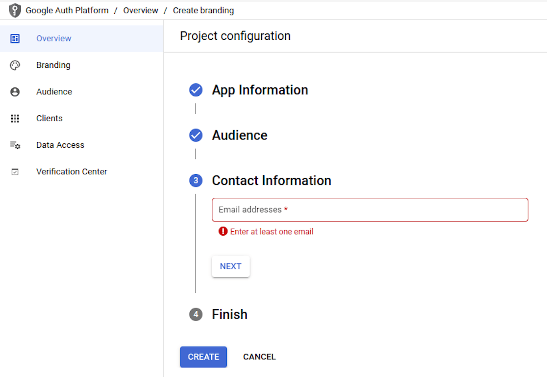The image size is (547, 377).
Task: Click the red error icon under email field
Action: point(223,232)
